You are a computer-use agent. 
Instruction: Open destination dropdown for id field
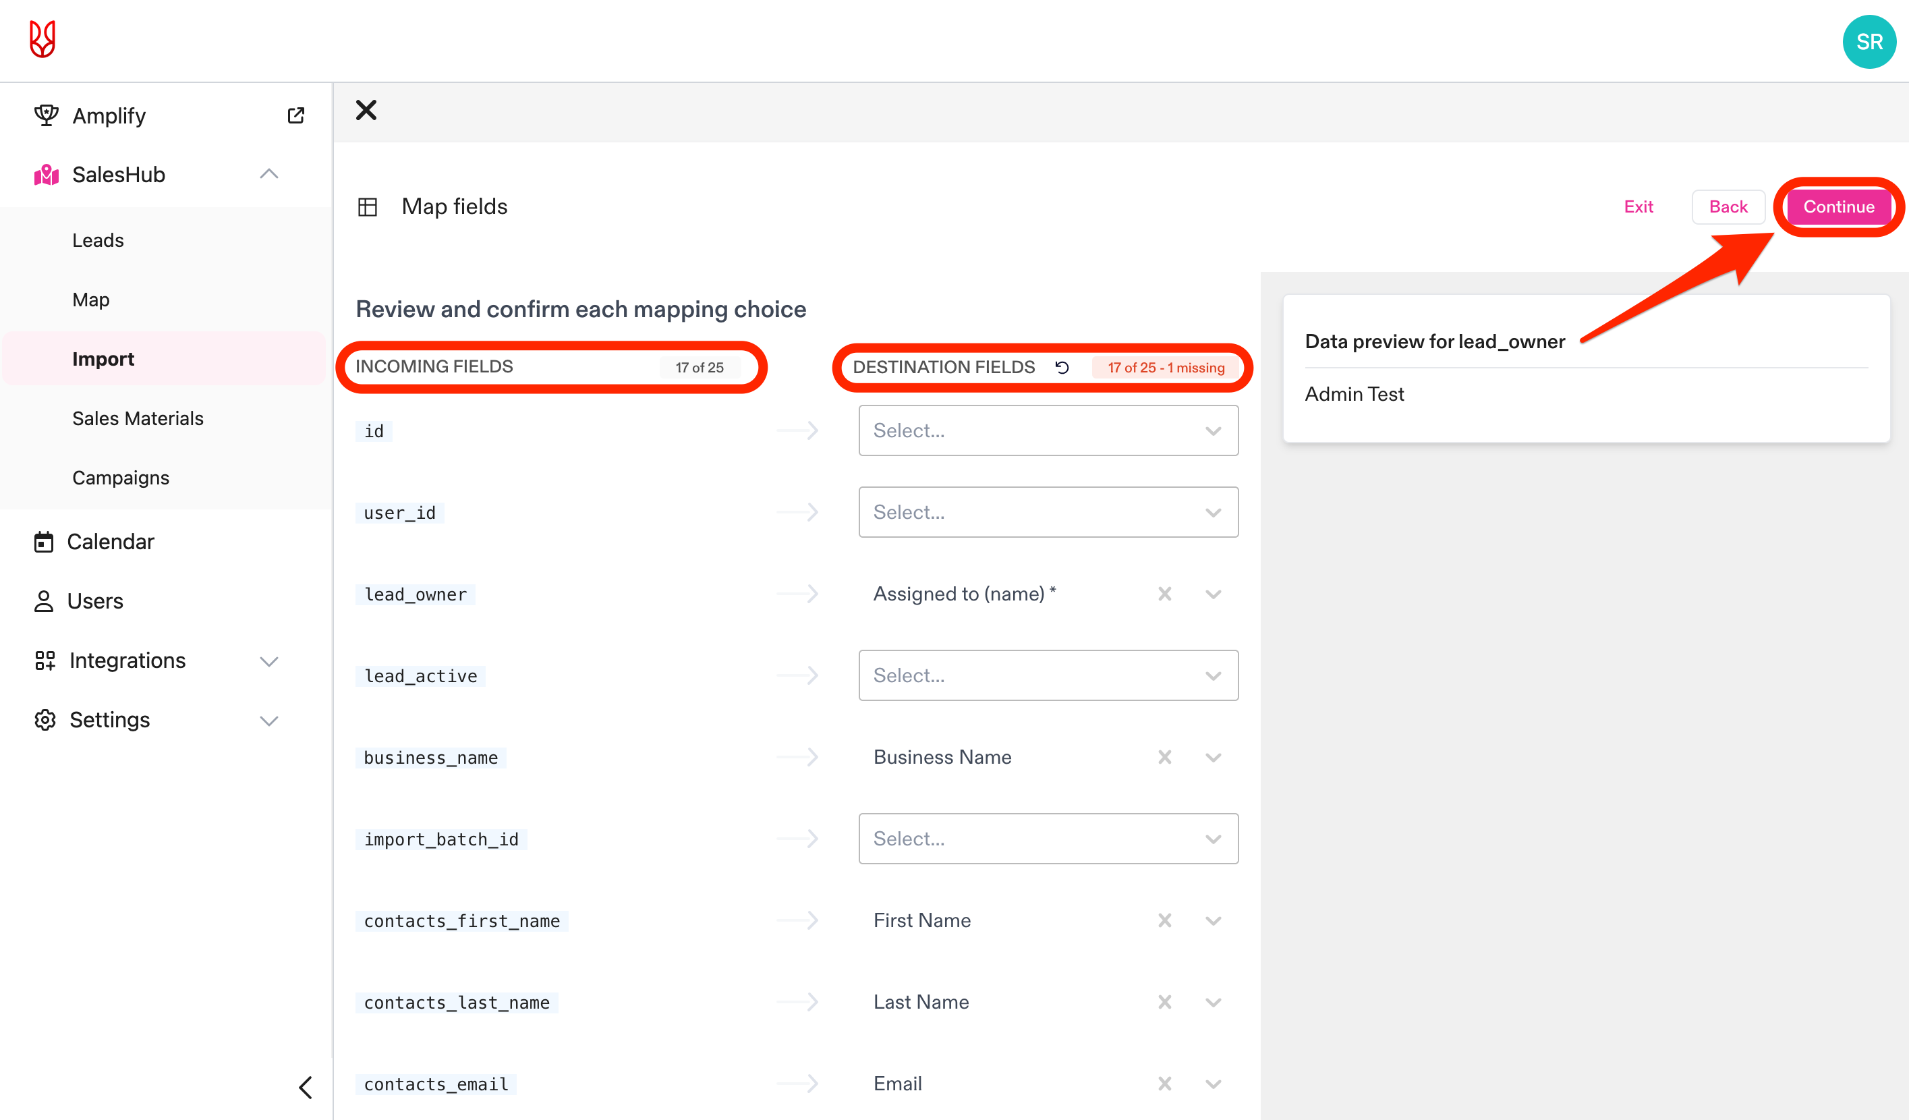1048,430
